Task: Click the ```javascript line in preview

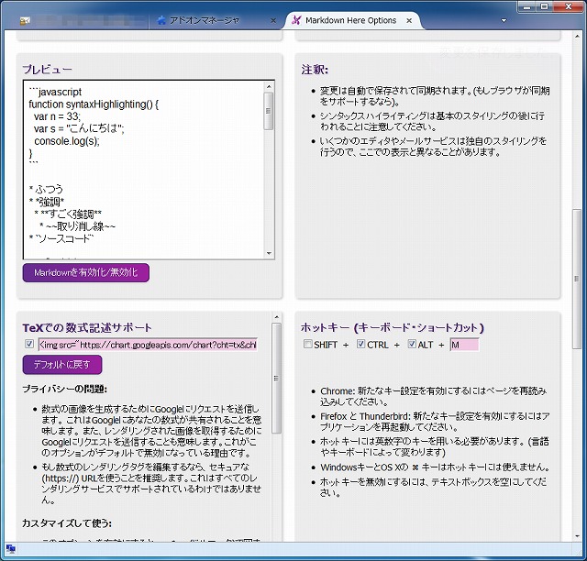Action: pyautogui.click(x=55, y=92)
